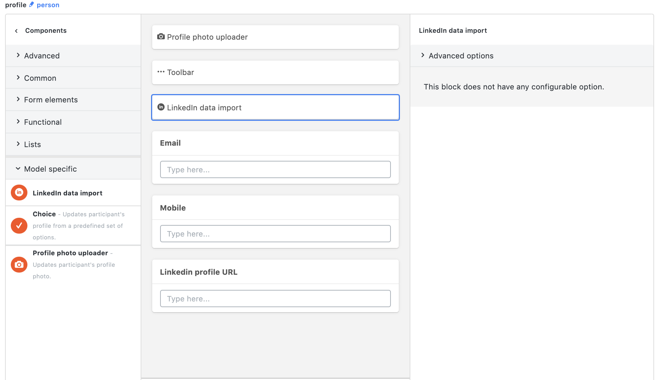Screen dimensions: 657x380
Task: Expand the Functional components section
Action: [x=43, y=122]
